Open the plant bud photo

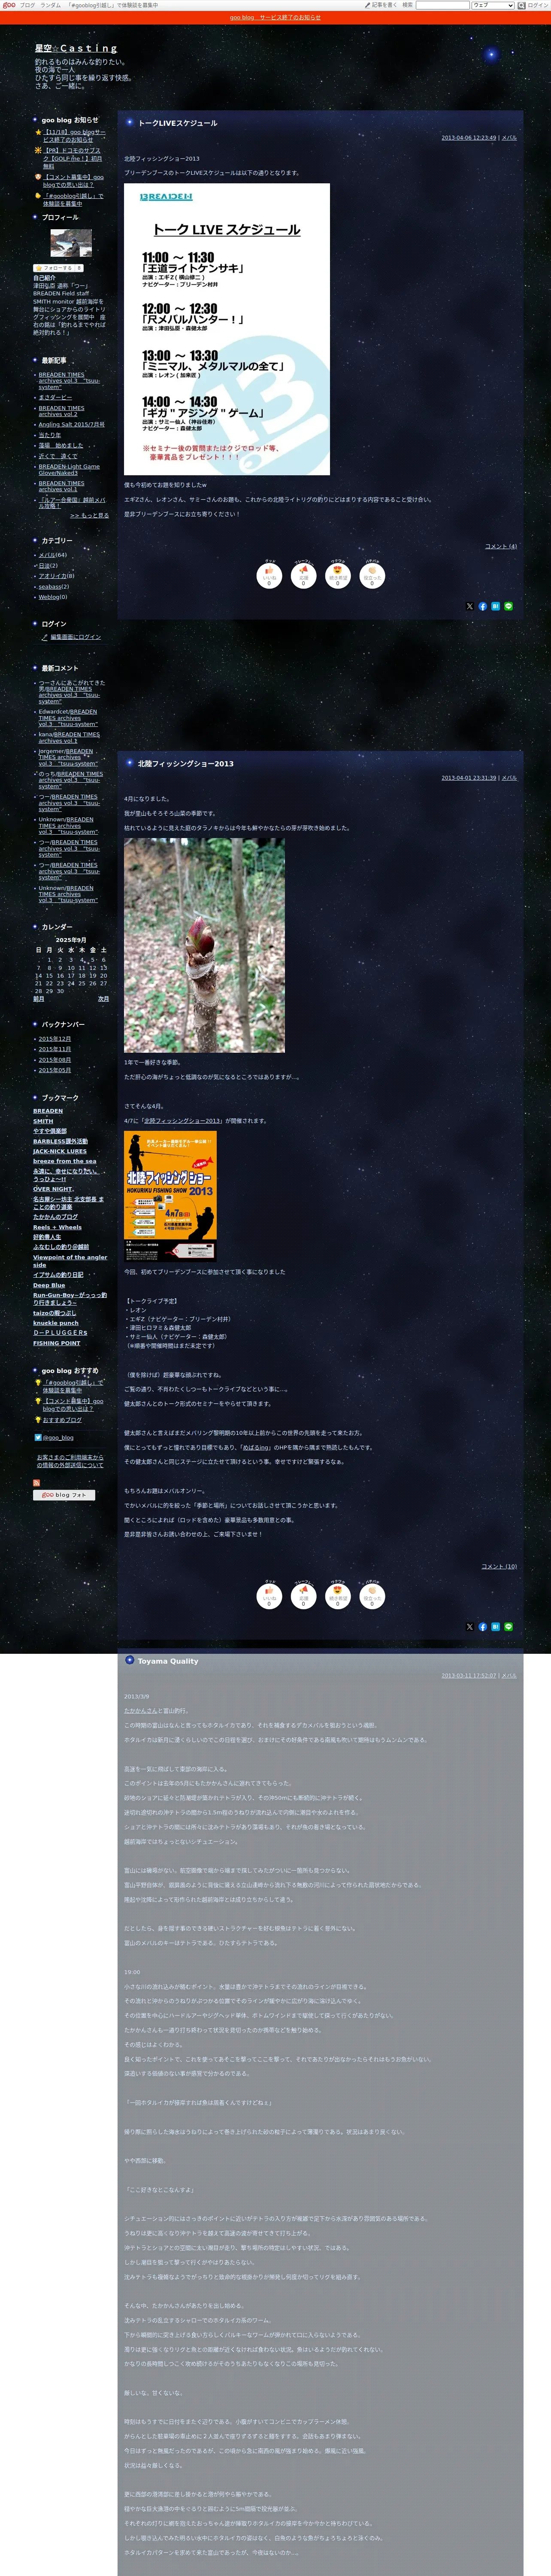[x=204, y=945]
